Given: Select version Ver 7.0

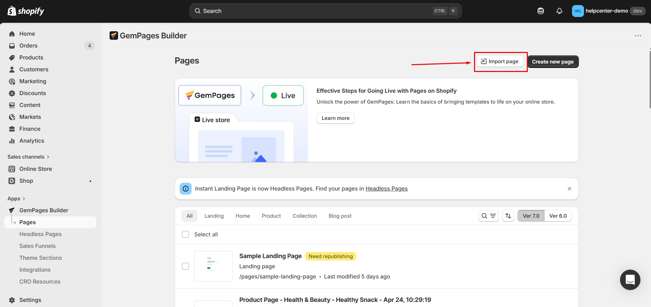Looking at the screenshot, I should (531, 216).
